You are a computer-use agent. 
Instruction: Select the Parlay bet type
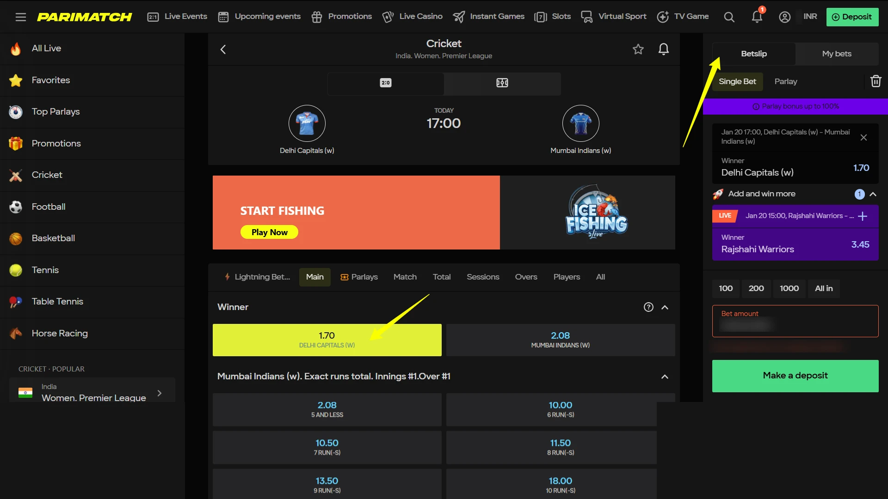coord(786,82)
